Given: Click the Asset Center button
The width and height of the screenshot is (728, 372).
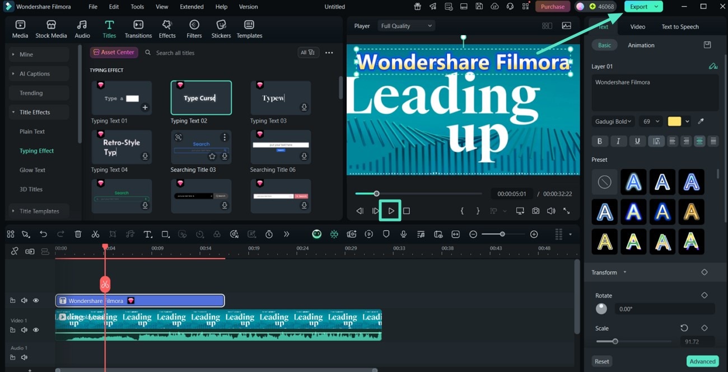Looking at the screenshot, I should (114, 52).
